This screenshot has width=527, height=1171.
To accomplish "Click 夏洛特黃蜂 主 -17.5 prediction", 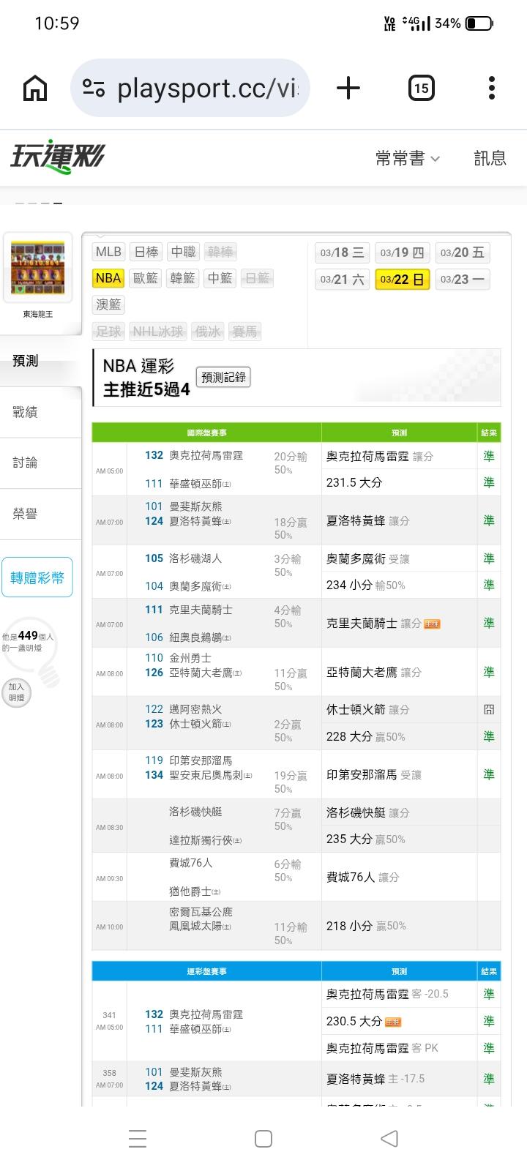I will [375, 1079].
